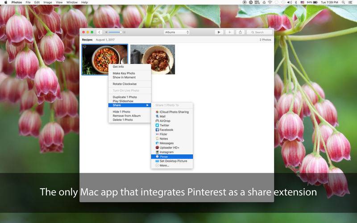
Task: Open the View menu
Action: tap(59, 2)
